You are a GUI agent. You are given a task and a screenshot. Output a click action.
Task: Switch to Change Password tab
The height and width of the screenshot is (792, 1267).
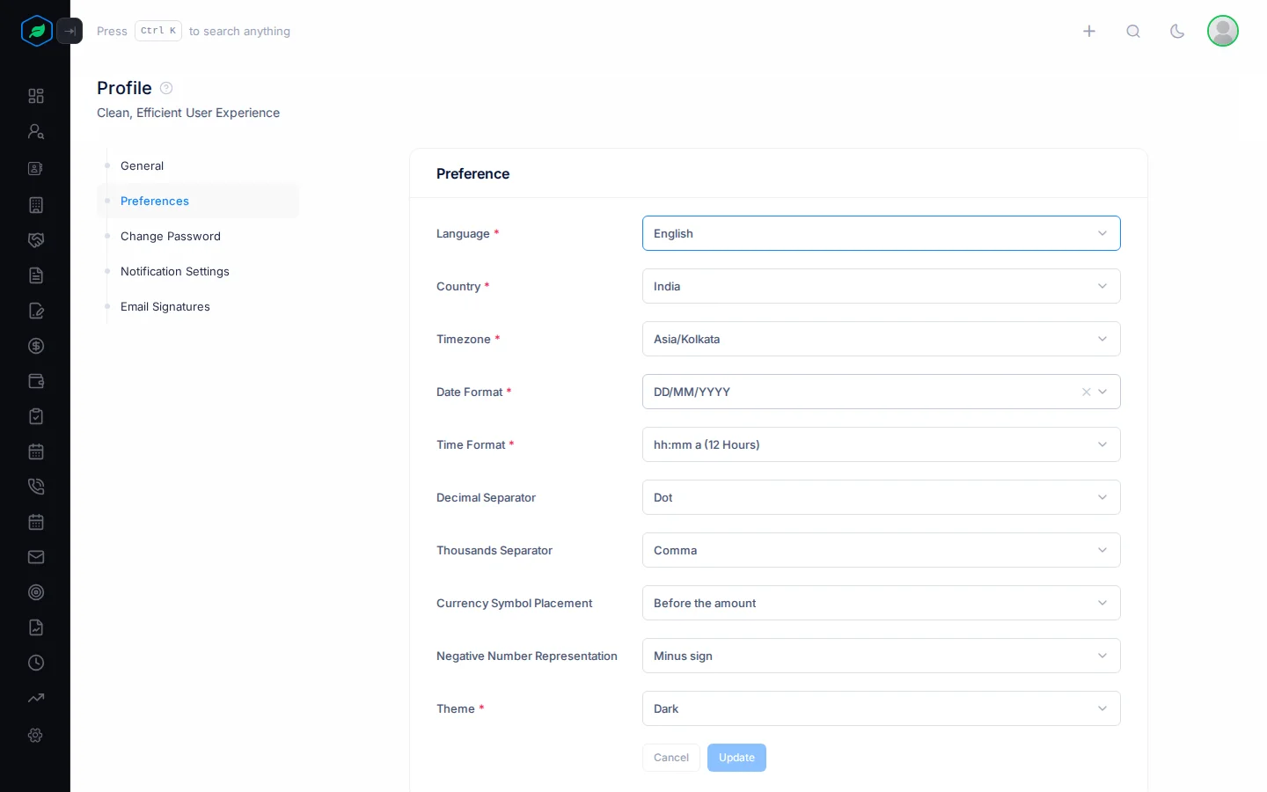pos(198,236)
